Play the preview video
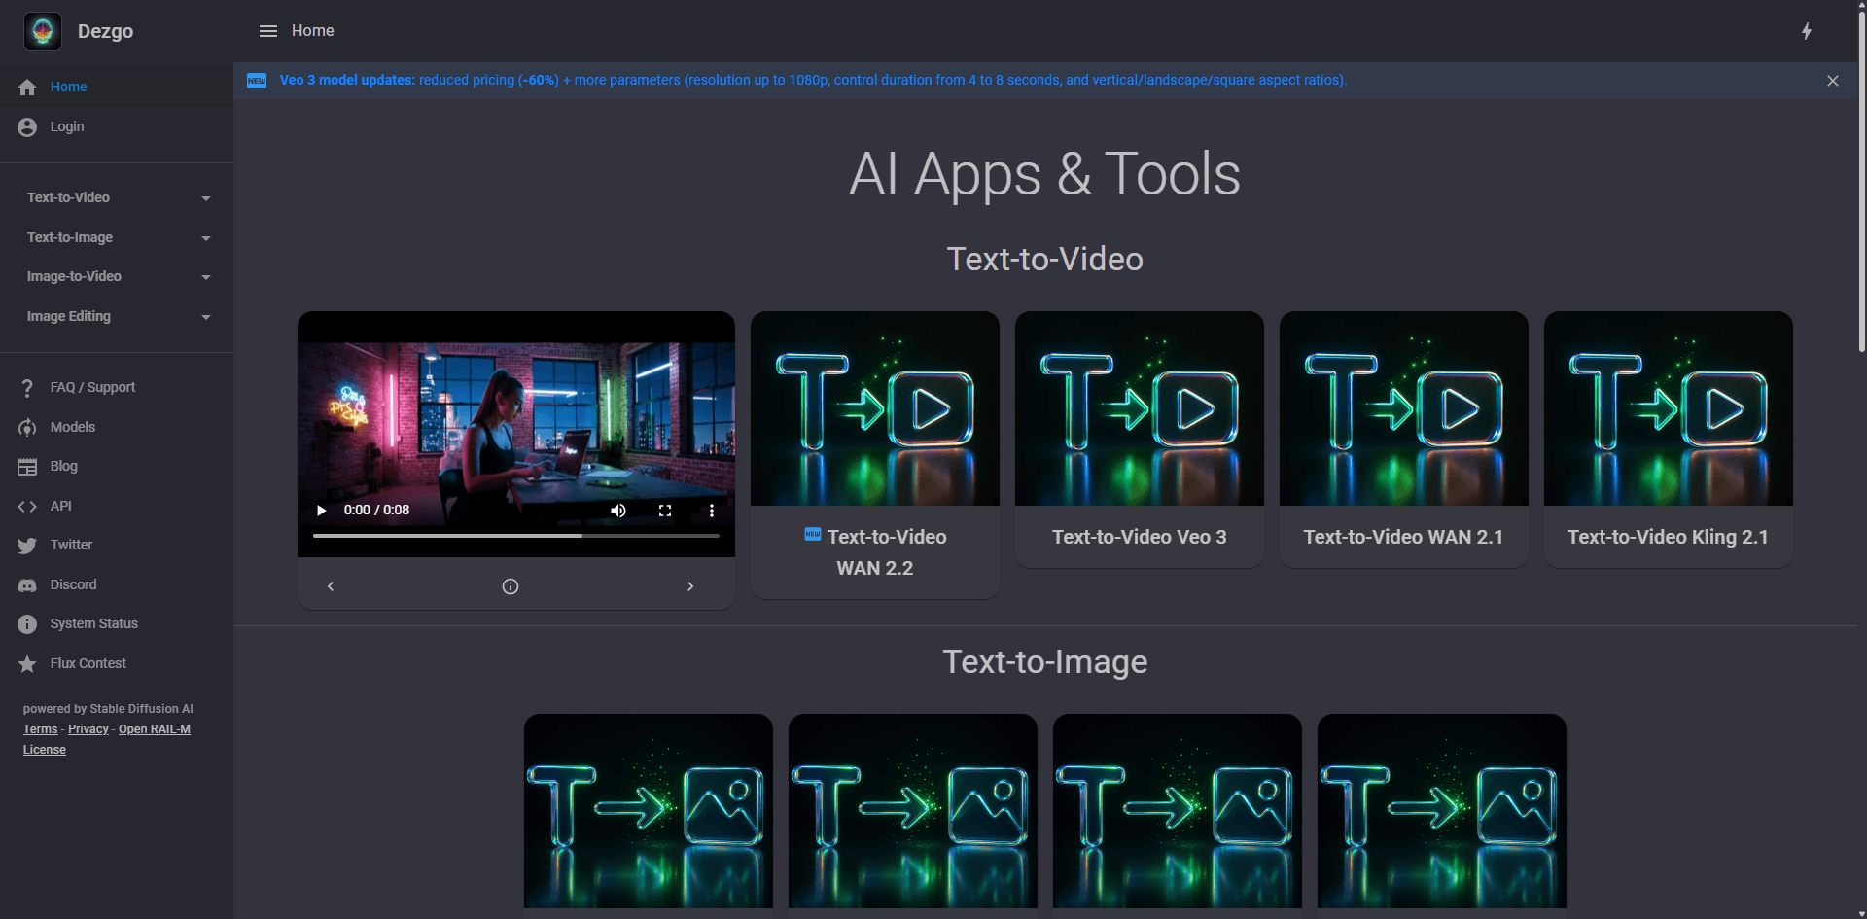 322,511
